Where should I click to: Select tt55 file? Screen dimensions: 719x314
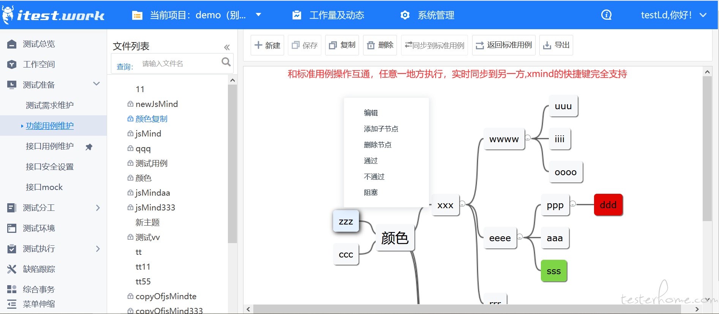[143, 281]
